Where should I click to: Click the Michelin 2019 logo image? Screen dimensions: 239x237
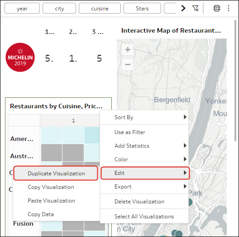[20, 57]
